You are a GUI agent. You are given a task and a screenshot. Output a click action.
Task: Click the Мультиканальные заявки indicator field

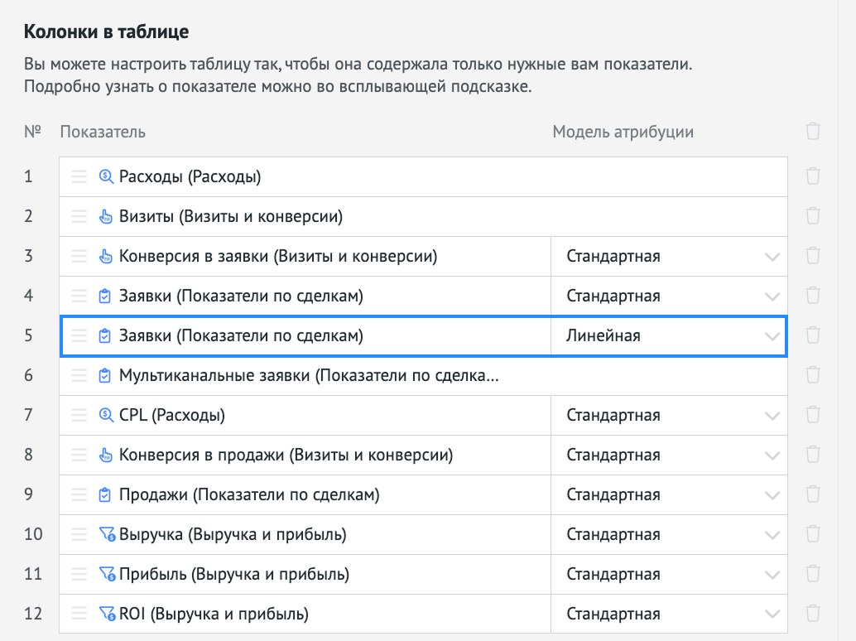coord(309,375)
